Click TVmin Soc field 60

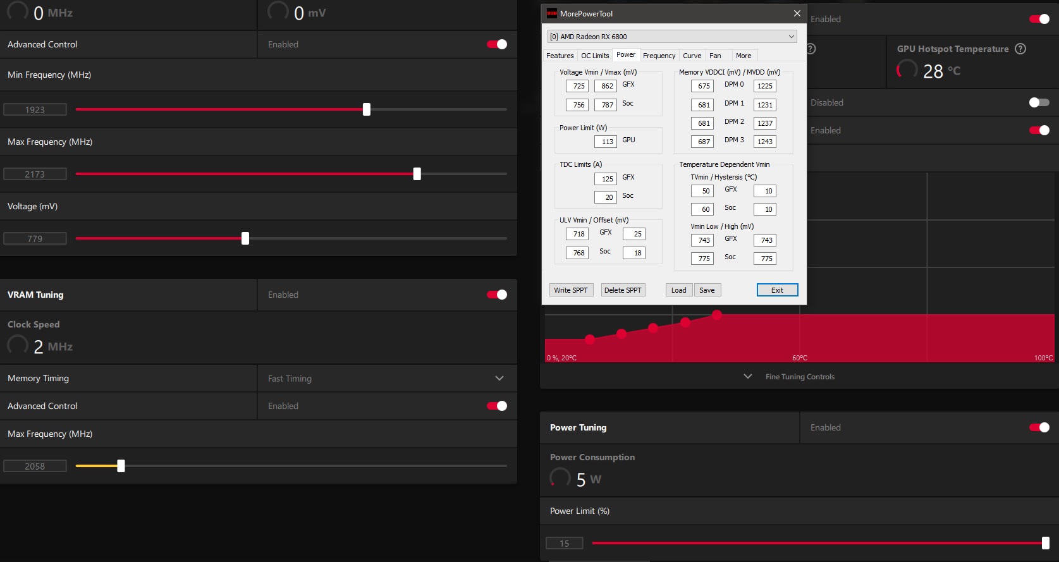click(702, 209)
